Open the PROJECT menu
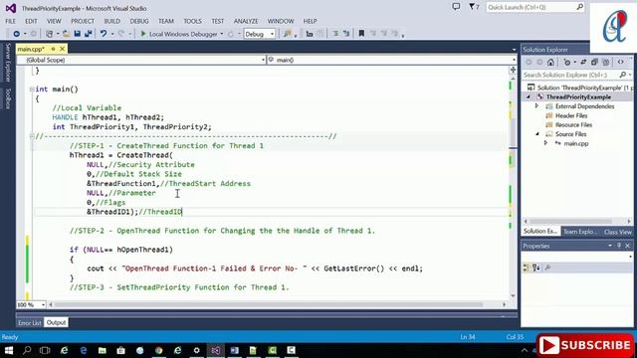Screen dimensions: 637x358 tap(83, 21)
